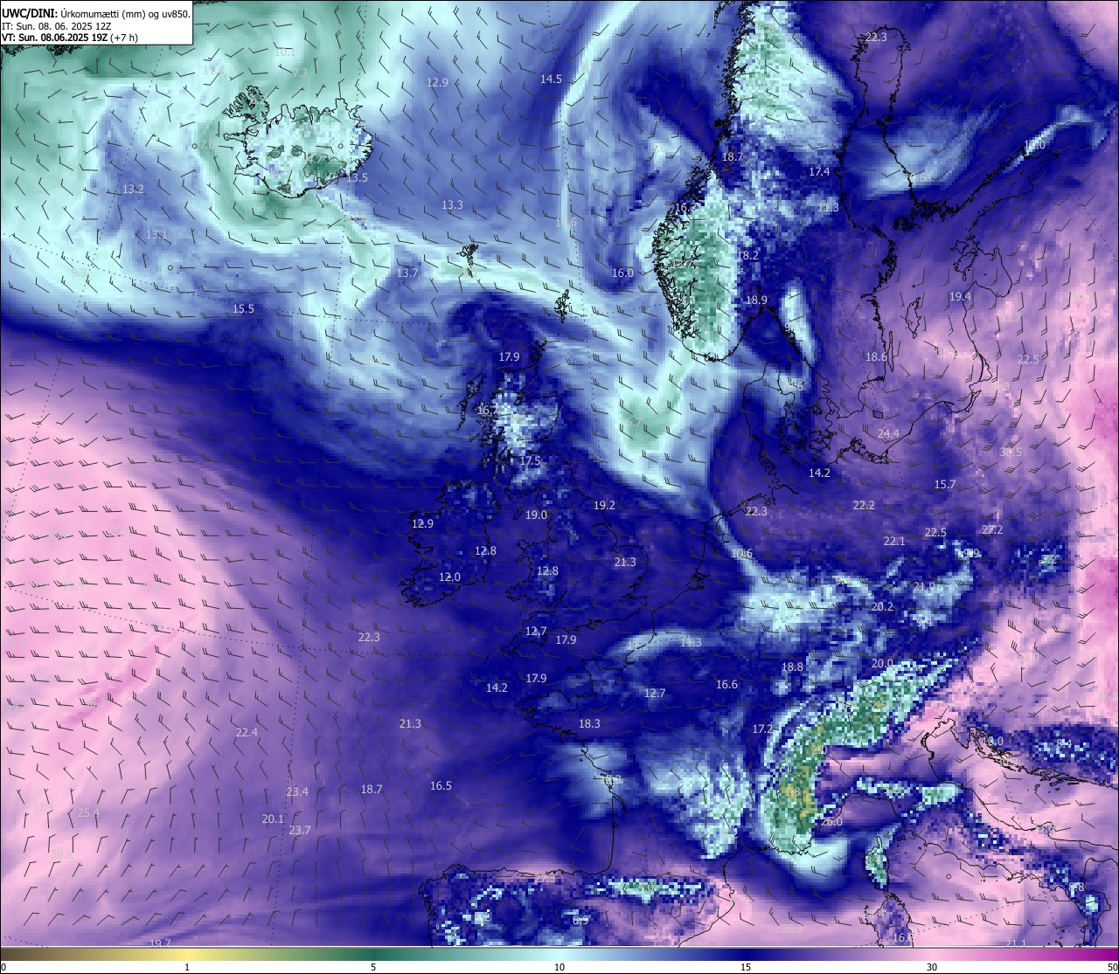Image resolution: width=1119 pixels, height=974 pixels.
Task: Click the 20.1 map value
Action: click(273, 819)
